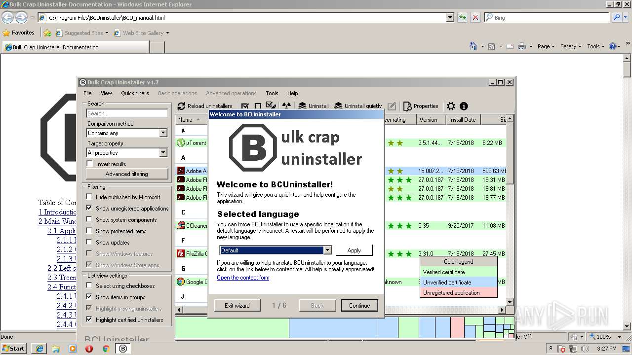Click the Exit wizard button

point(237,306)
